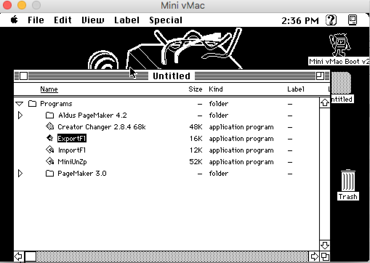Viewport: 370px width, 263px height.
Task: Select the Programs folder name
Action: (x=56, y=104)
